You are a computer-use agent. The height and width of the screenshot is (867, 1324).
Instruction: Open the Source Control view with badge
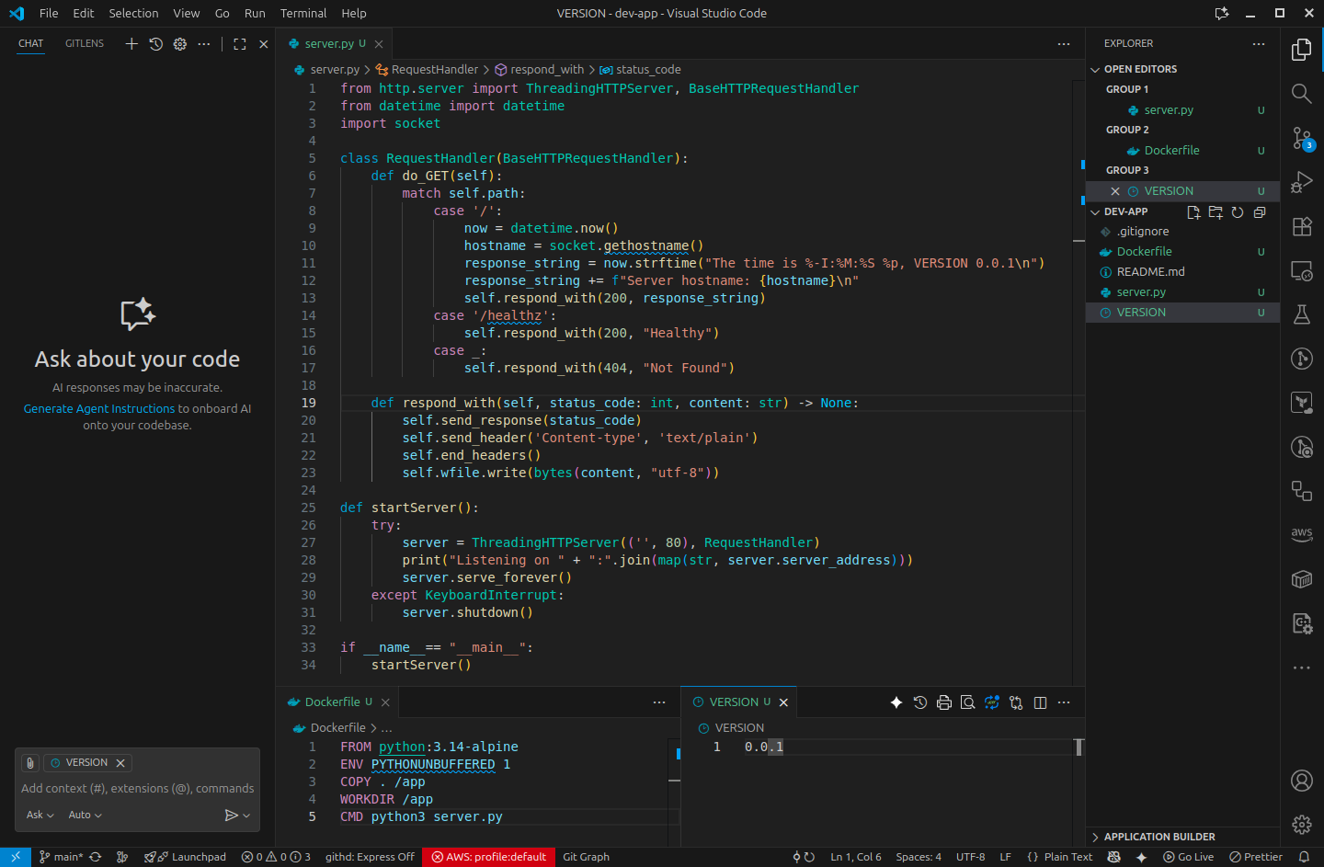pyautogui.click(x=1301, y=138)
